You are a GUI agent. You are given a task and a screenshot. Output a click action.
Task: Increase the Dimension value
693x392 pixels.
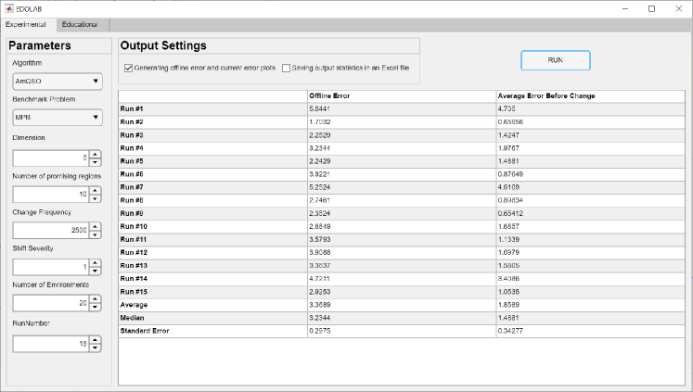coord(95,154)
